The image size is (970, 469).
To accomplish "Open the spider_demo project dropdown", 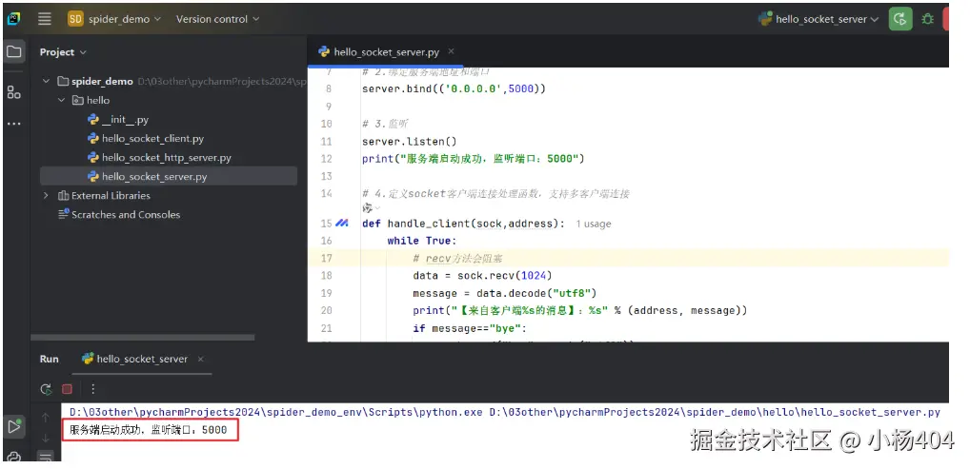I will coord(124,19).
